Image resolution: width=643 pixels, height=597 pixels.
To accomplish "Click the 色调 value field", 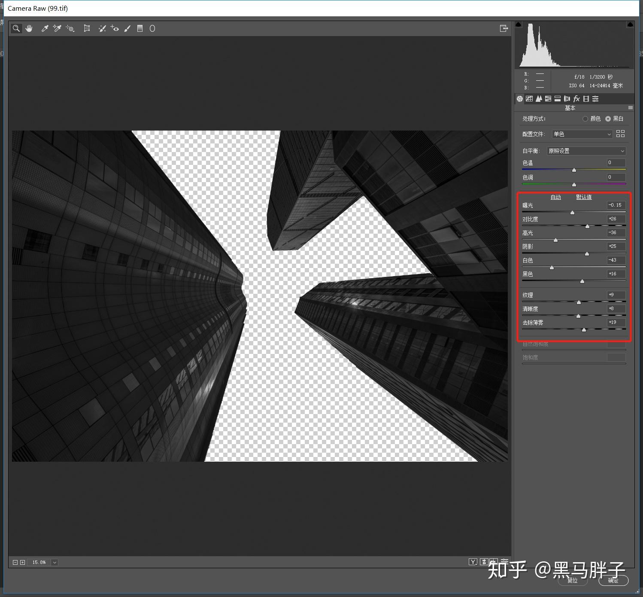I will 616,177.
